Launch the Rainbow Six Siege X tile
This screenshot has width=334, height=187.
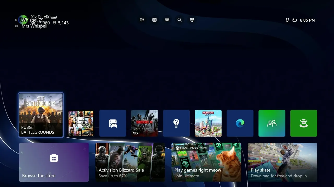(145, 123)
